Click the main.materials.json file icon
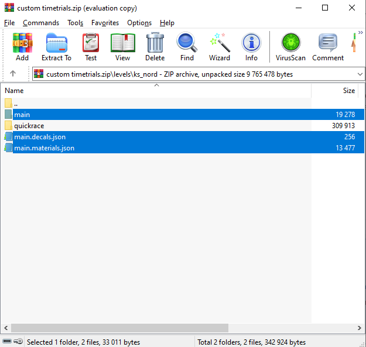This screenshot has height=347, width=366. coord(8,147)
